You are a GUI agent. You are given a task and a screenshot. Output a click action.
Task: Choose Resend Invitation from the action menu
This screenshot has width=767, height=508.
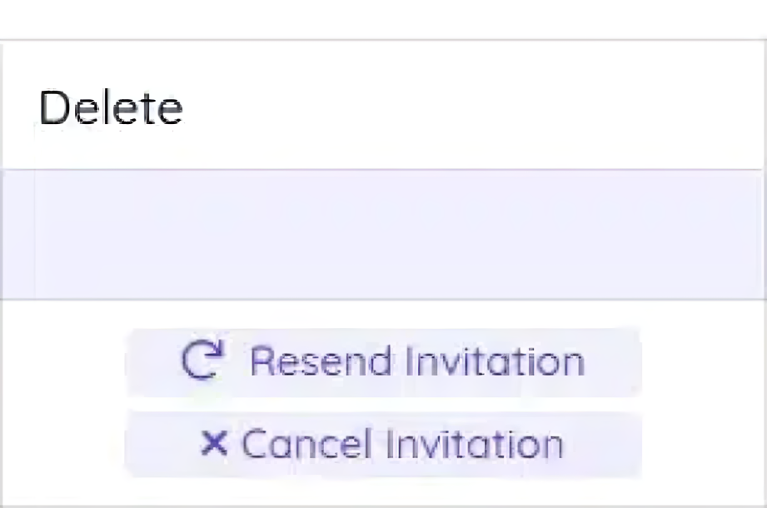click(383, 360)
